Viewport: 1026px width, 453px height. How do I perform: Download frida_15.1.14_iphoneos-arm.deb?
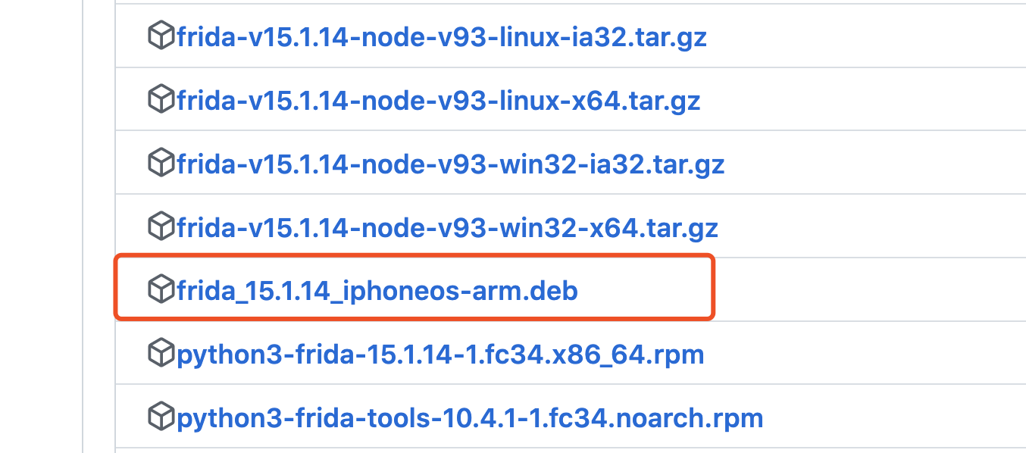pos(377,289)
